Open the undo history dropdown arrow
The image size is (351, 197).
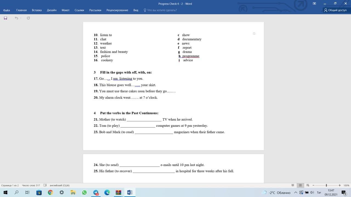click(x=21, y=18)
